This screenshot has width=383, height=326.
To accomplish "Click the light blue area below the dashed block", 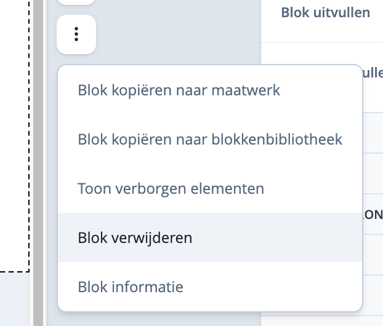I will [x=15, y=300].
